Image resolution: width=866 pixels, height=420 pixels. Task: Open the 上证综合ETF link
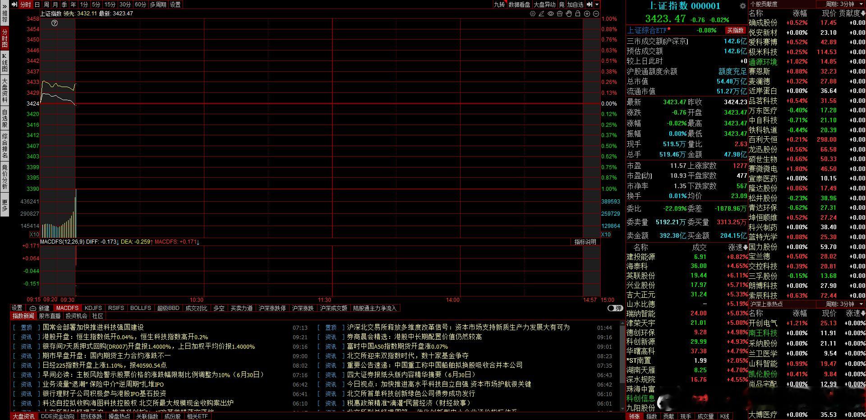(647, 30)
